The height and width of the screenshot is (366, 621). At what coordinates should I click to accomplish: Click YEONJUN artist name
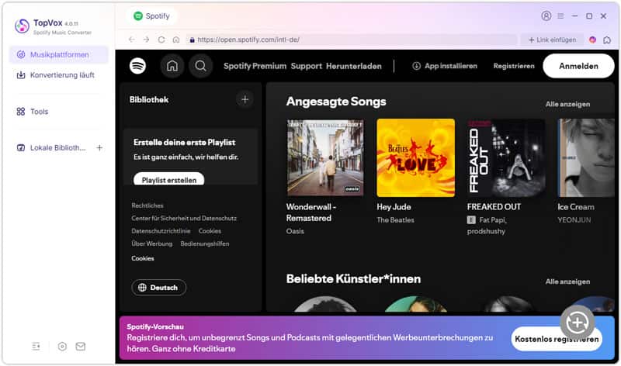pyautogui.click(x=574, y=220)
